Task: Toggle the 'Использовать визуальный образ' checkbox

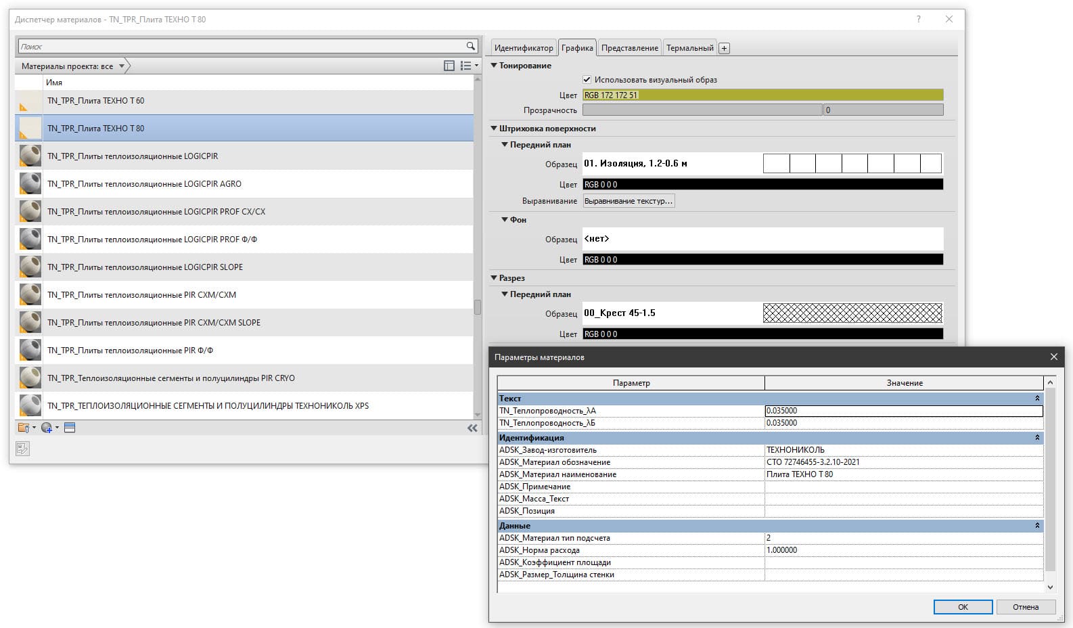Action: click(587, 80)
